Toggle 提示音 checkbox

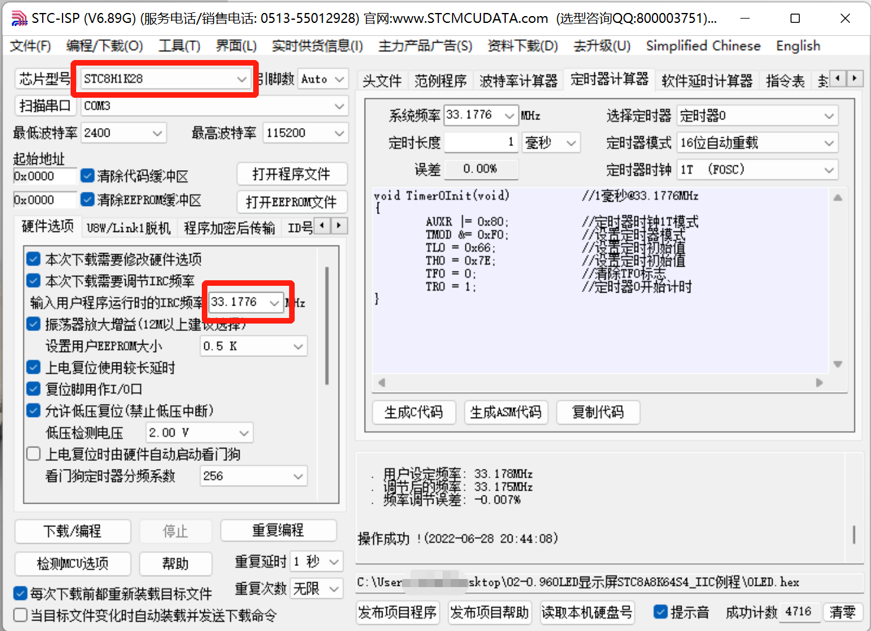point(661,612)
